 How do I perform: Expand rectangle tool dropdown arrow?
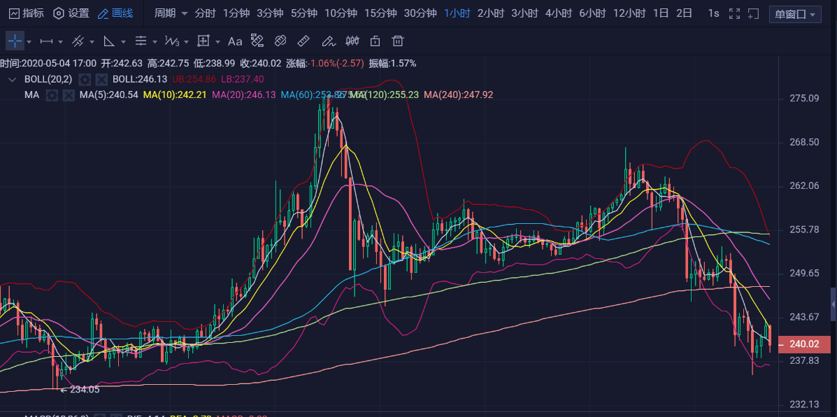pos(217,42)
